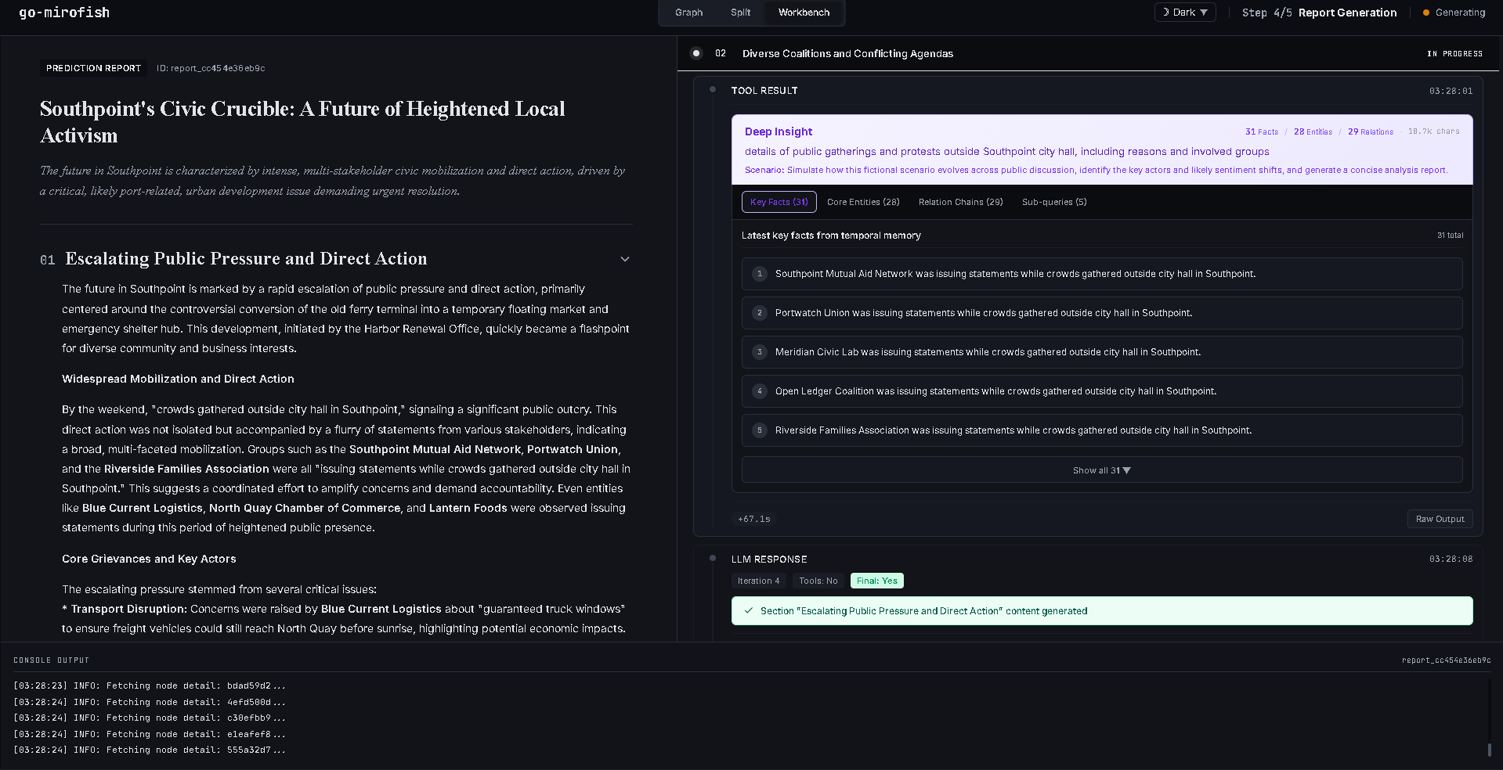Click the TOOL RESULT timeline dot
1503x770 pixels.
tap(712, 89)
